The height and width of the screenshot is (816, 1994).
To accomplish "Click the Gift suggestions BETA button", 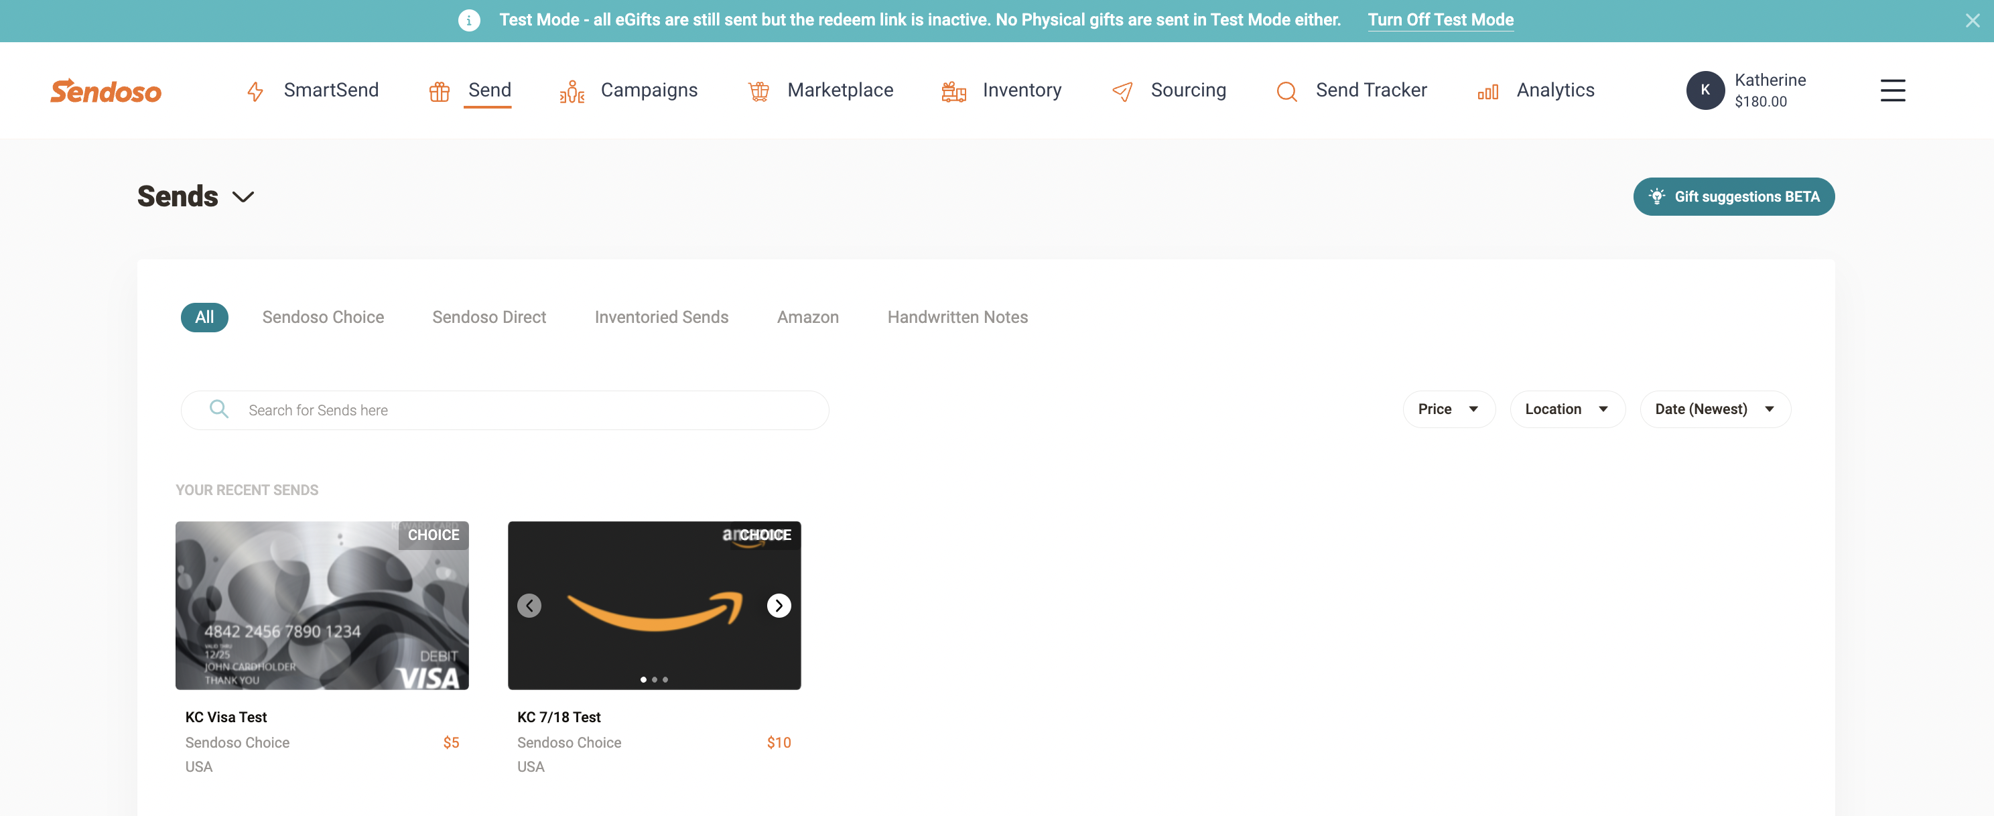I will [1733, 196].
